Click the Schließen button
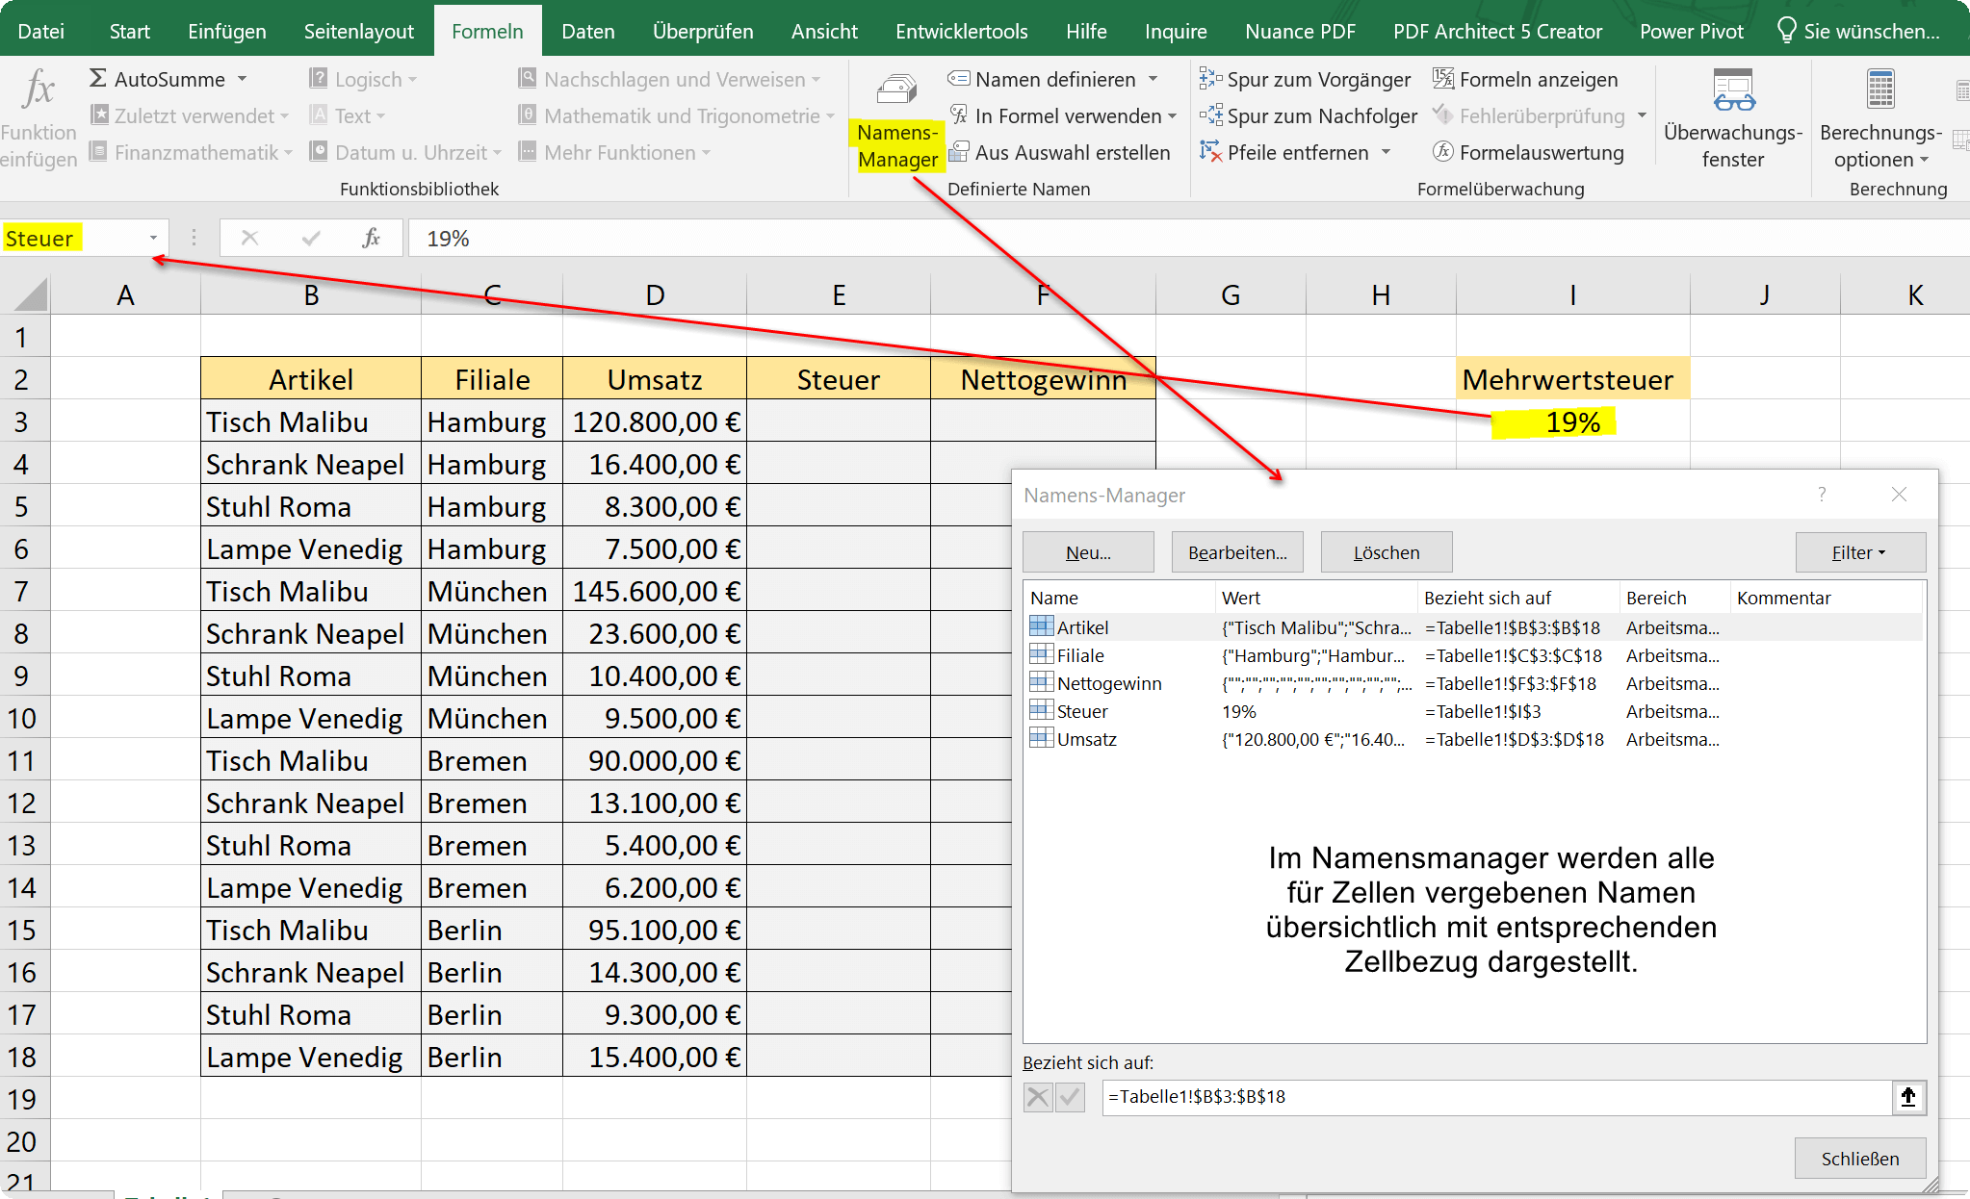 point(1860,1159)
